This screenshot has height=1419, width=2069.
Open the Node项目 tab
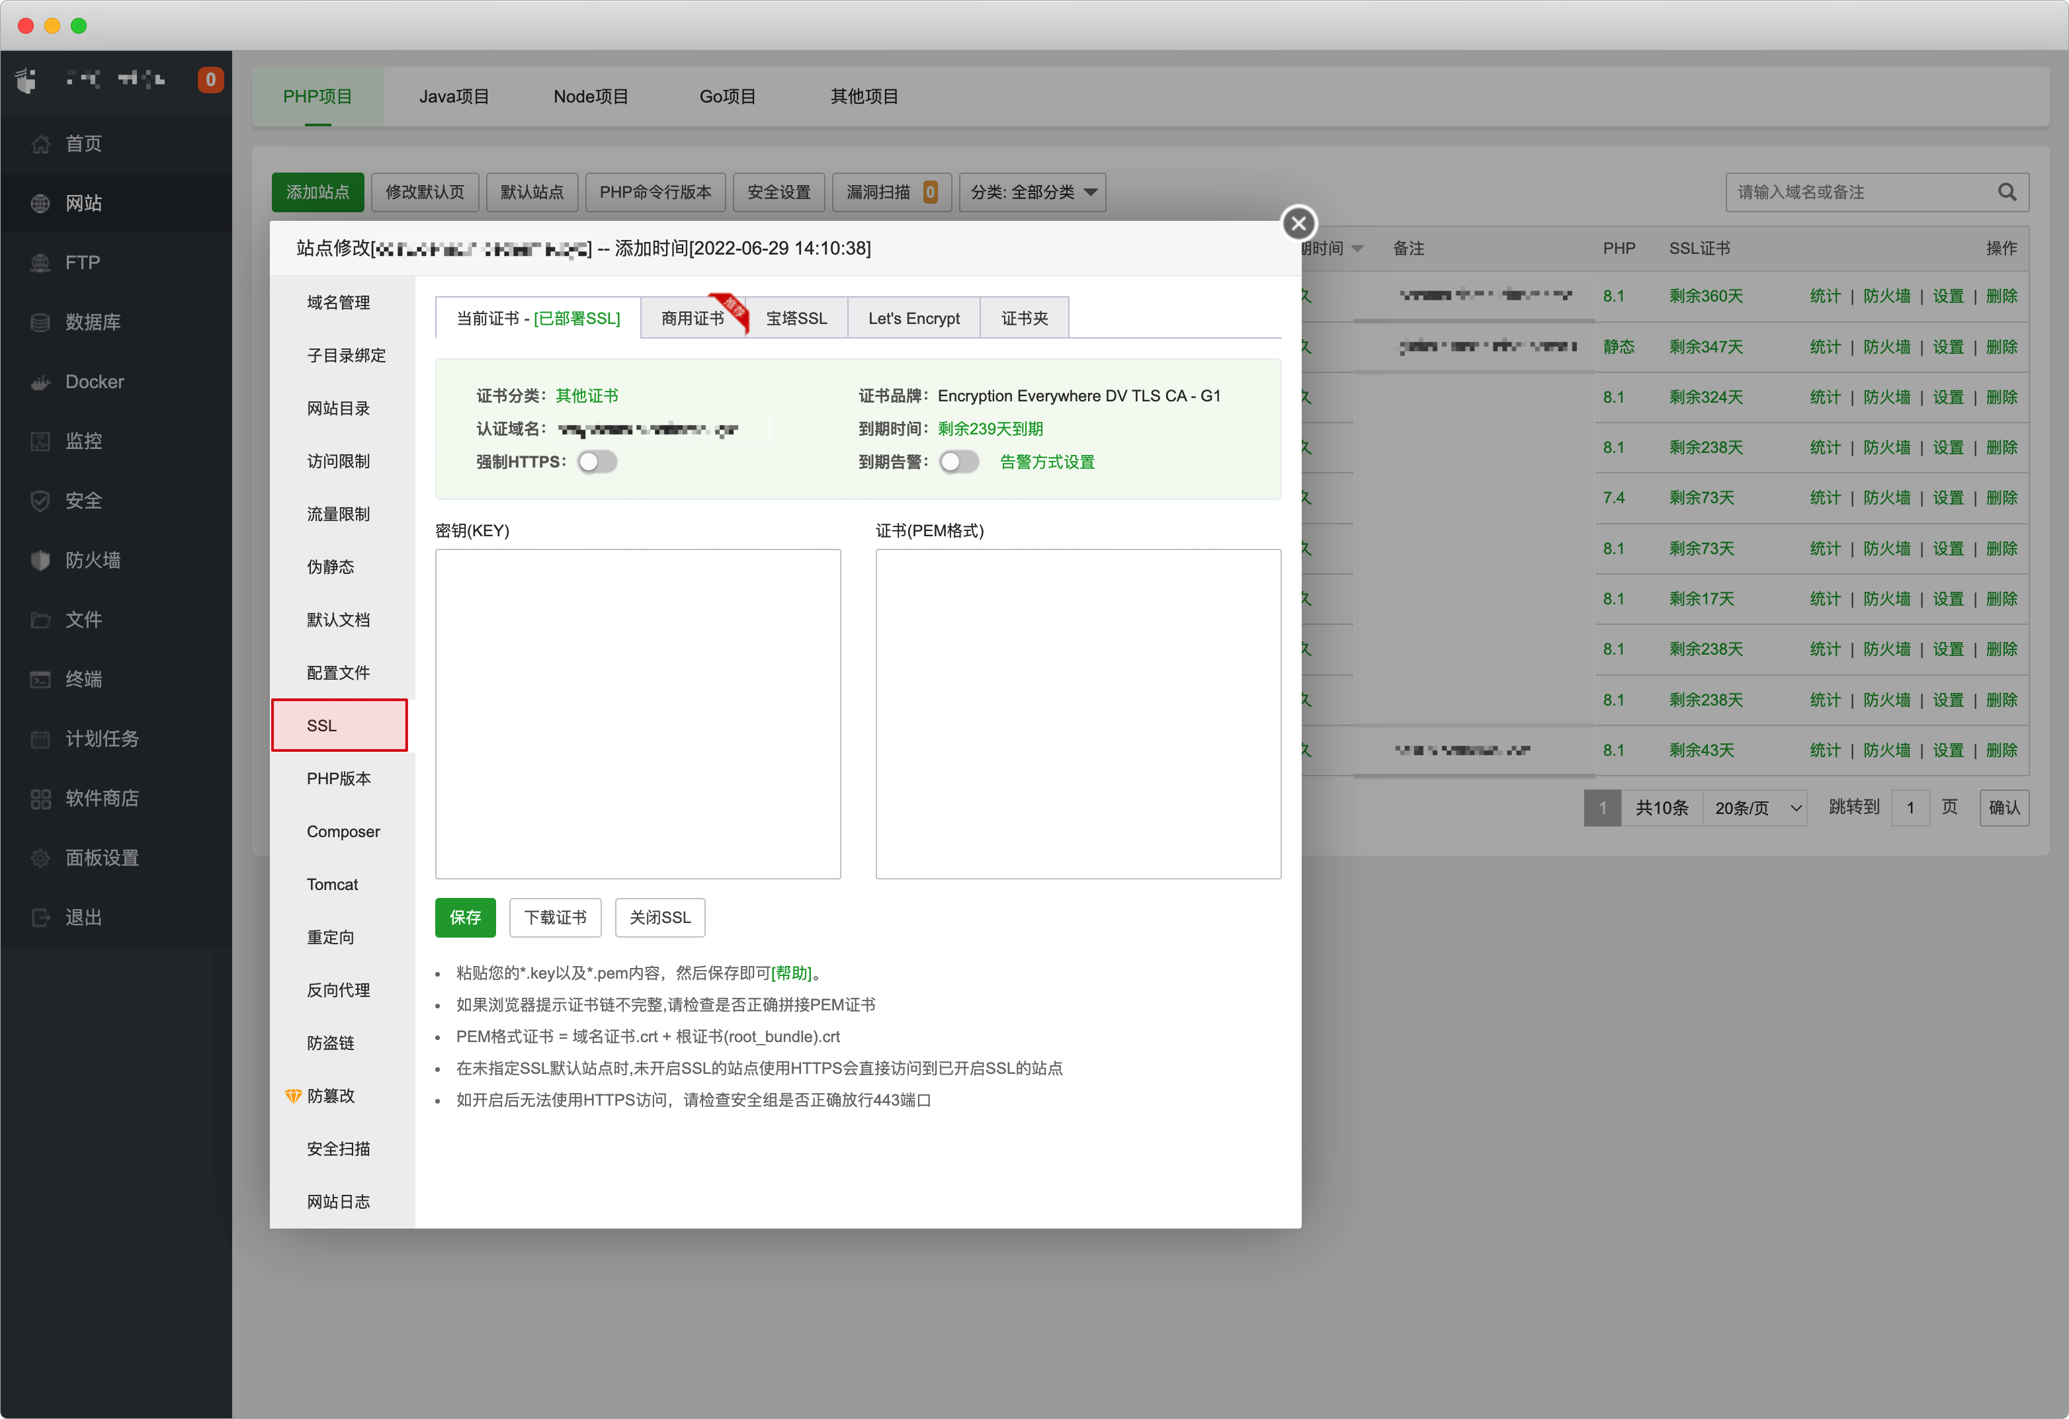pyautogui.click(x=590, y=96)
